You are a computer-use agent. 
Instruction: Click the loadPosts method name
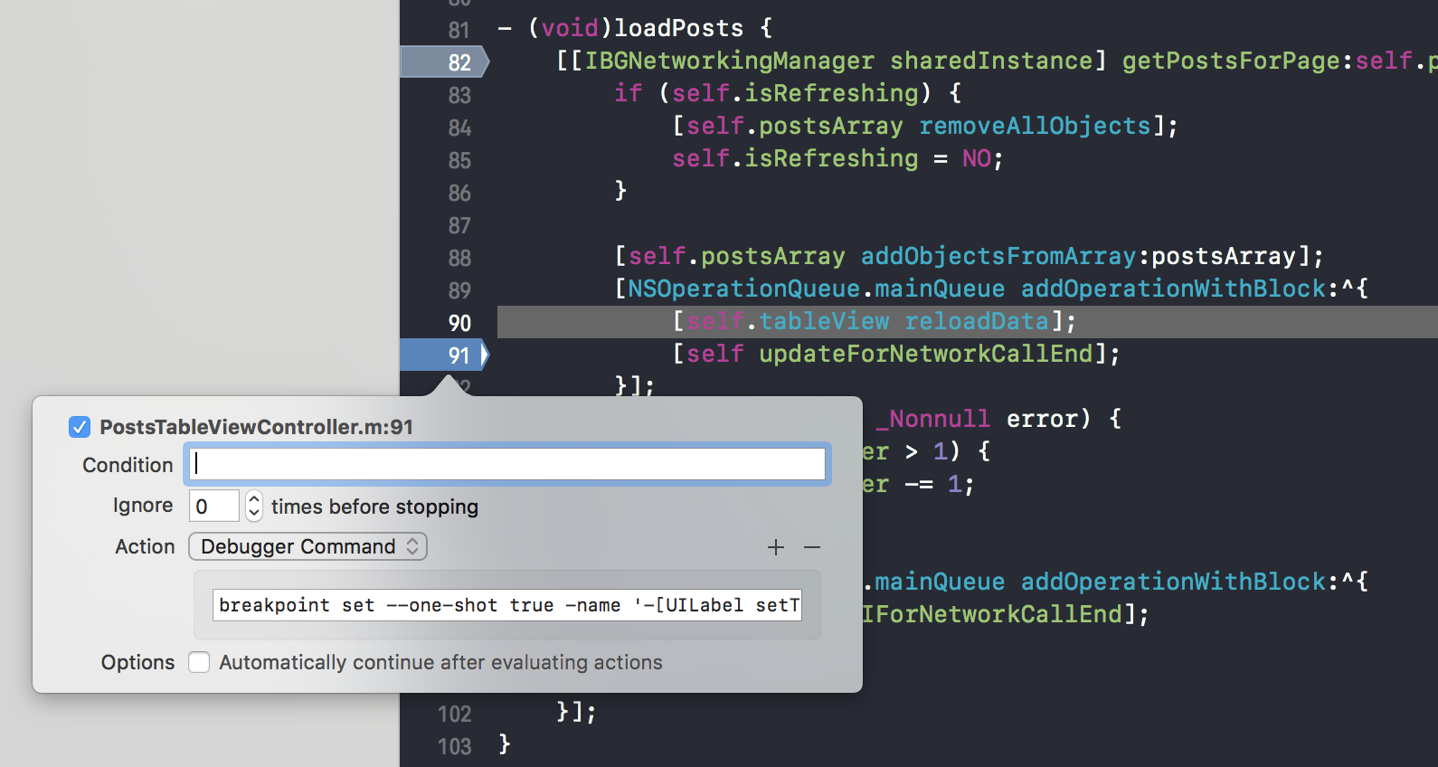[678, 28]
